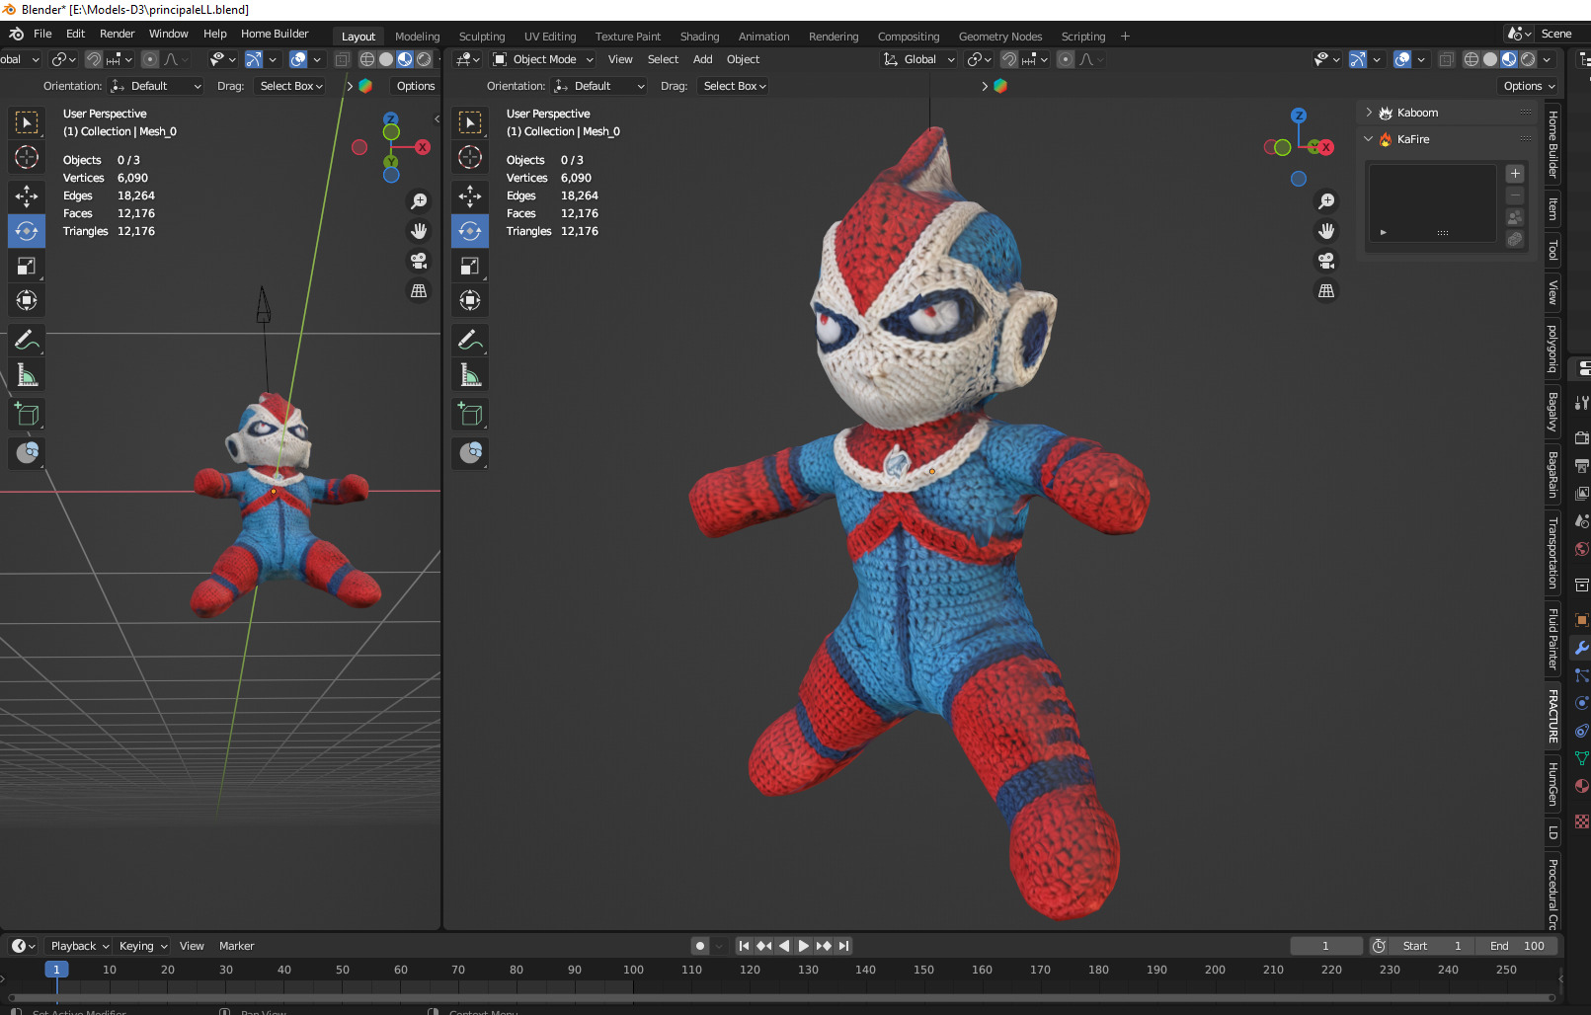Select the Cursor tool in the right viewport toolbar
This screenshot has height=1015, width=1591.
point(470,157)
